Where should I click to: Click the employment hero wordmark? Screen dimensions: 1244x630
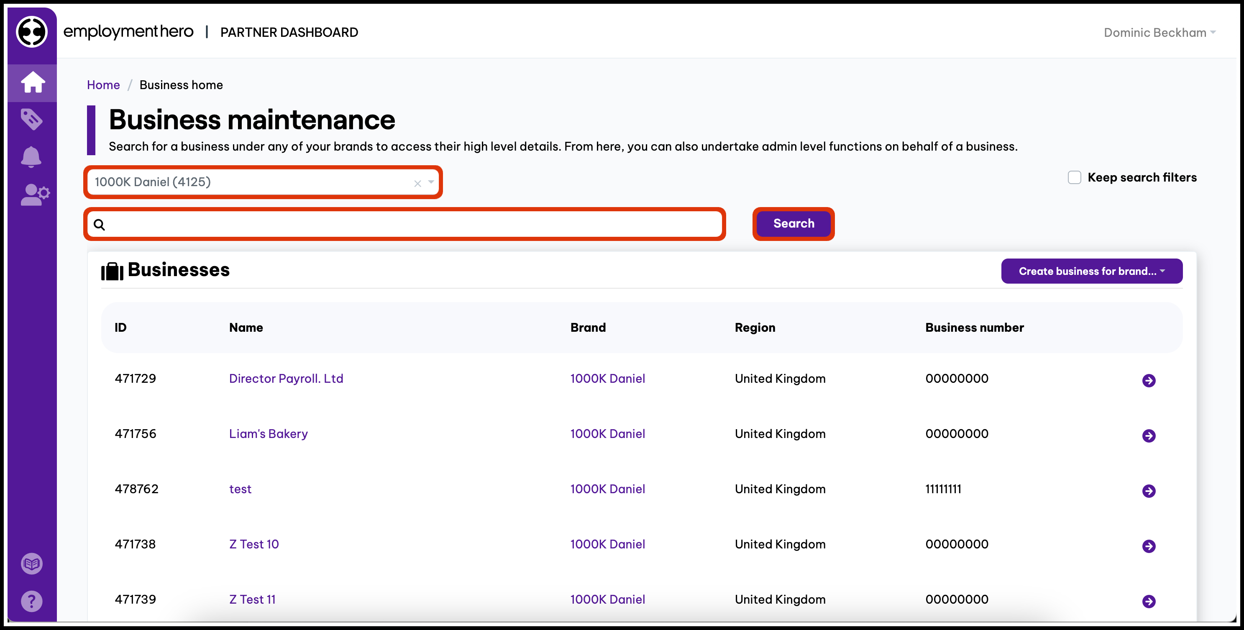pyautogui.click(x=128, y=32)
